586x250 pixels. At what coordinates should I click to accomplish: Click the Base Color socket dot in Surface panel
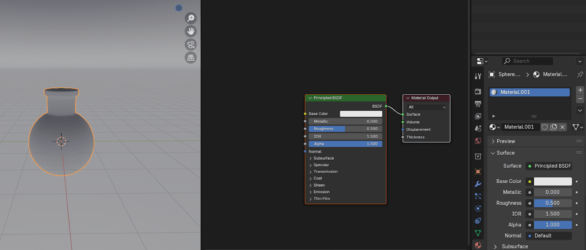[x=530, y=181]
